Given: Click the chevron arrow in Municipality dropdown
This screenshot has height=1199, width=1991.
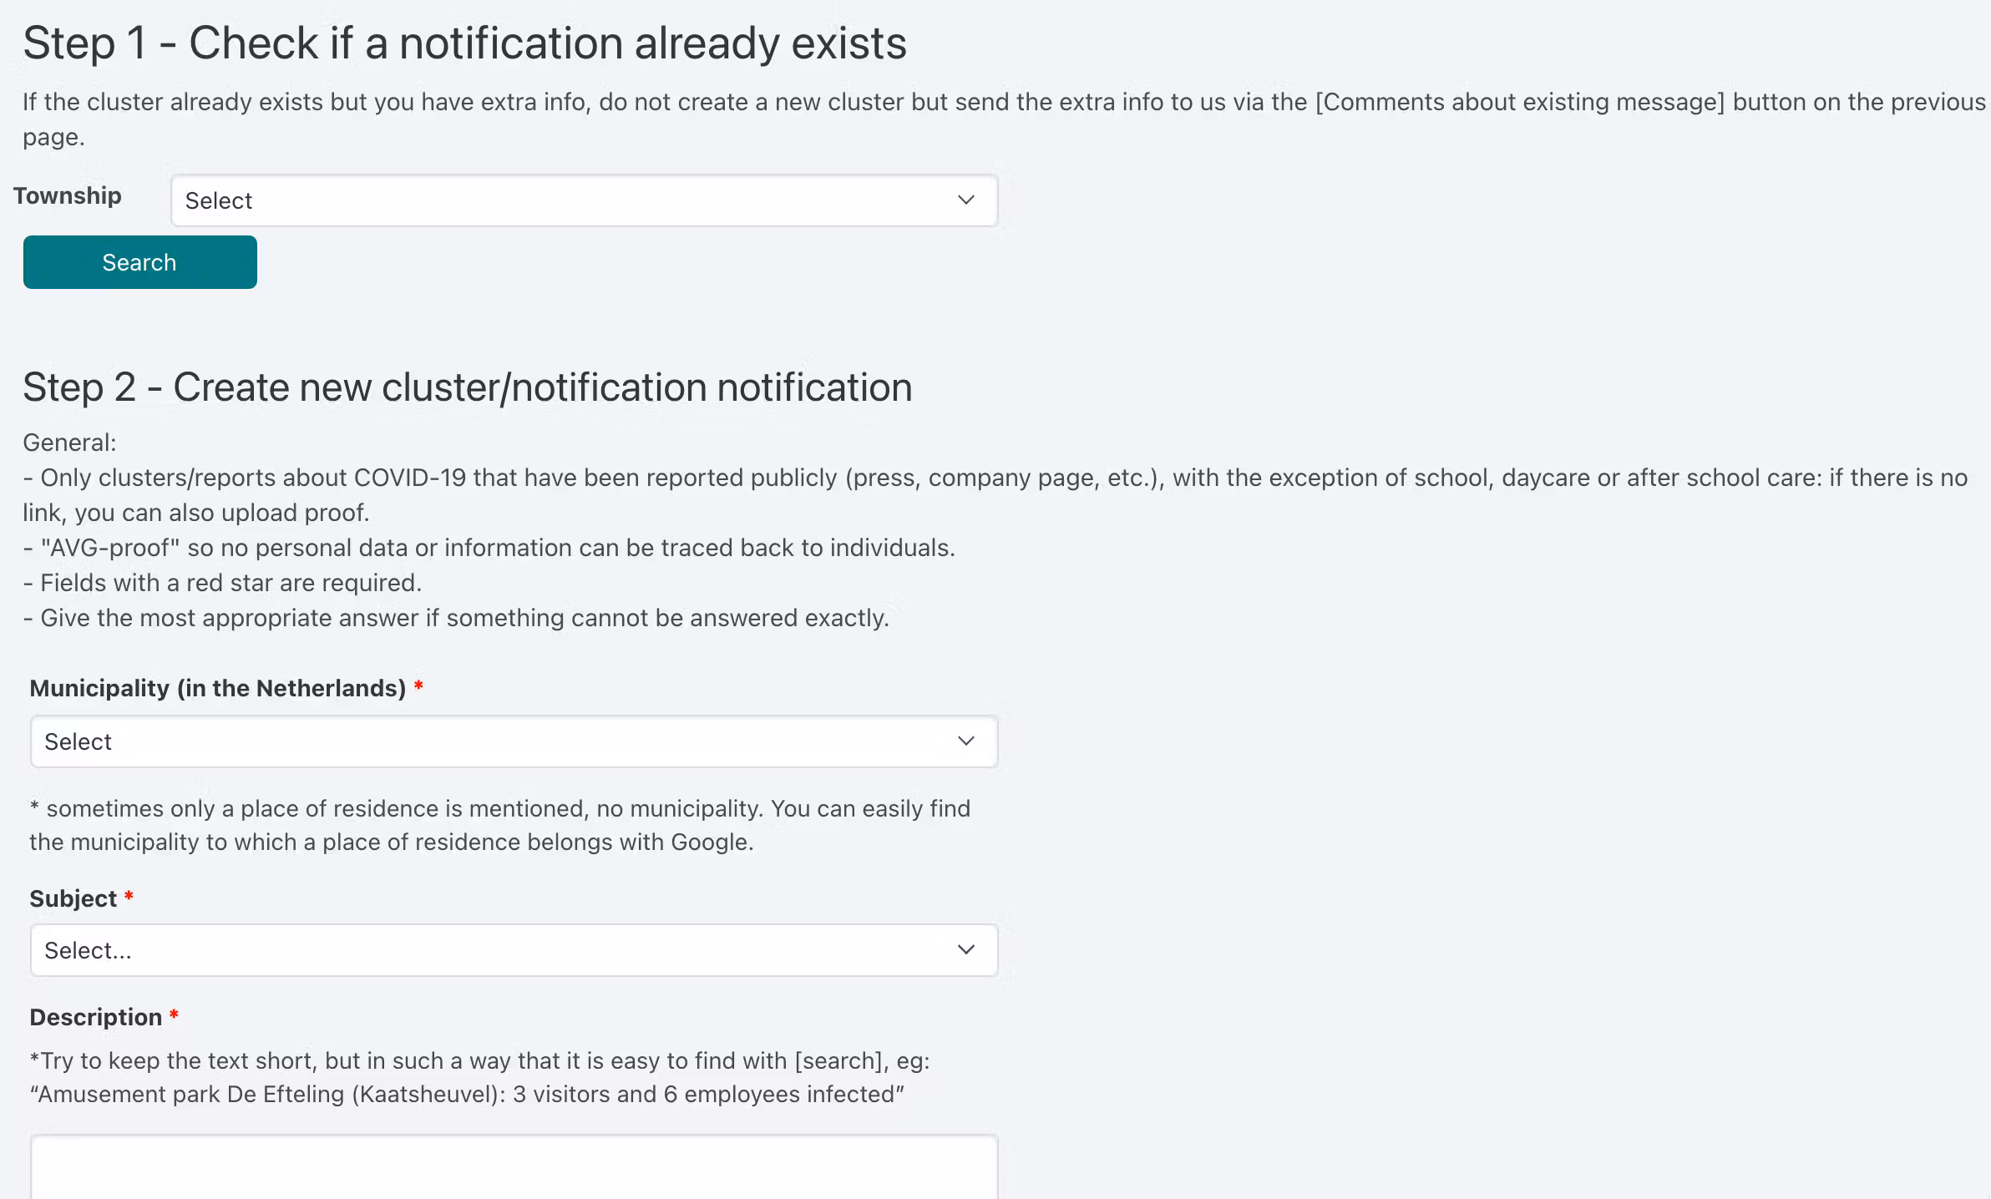Looking at the screenshot, I should (966, 741).
